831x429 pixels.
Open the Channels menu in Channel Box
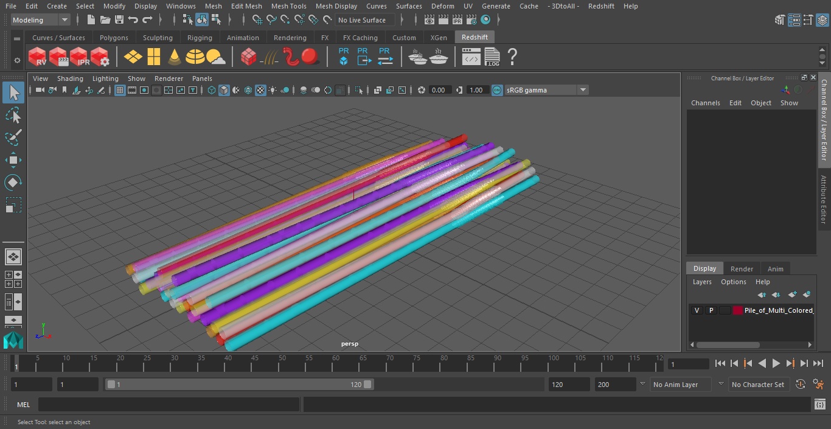(x=705, y=103)
